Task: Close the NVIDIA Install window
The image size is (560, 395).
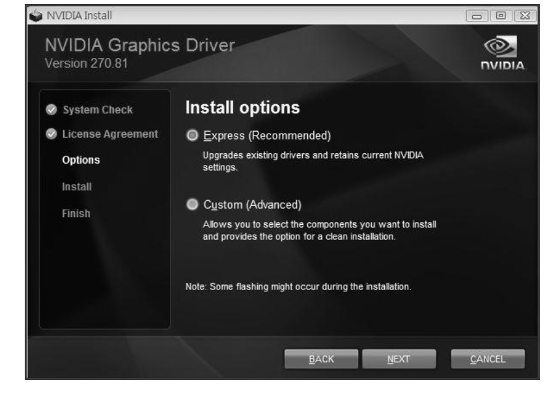Action: pyautogui.click(x=525, y=16)
